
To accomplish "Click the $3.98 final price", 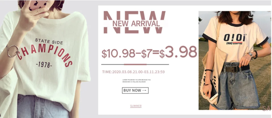I will (178, 52).
